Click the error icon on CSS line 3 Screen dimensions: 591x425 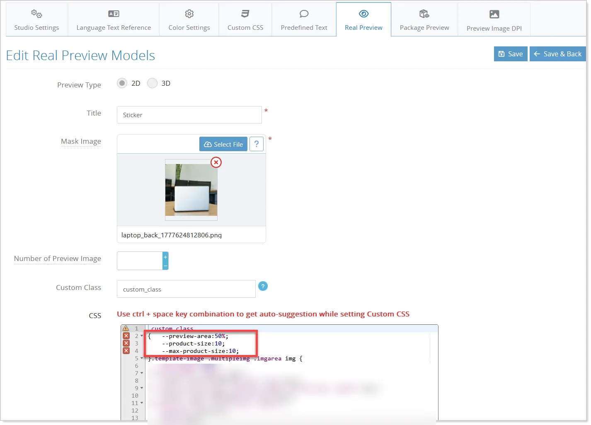click(126, 343)
